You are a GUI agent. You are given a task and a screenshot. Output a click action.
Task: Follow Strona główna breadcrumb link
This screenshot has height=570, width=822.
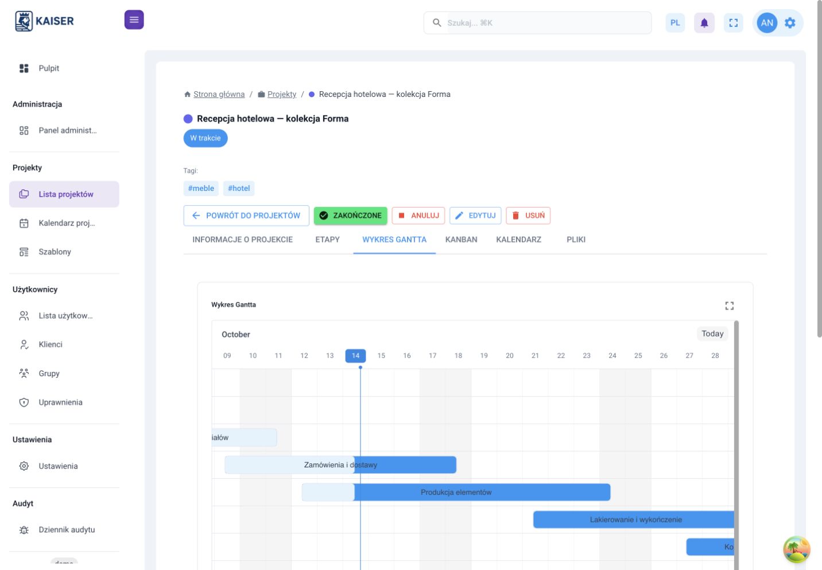pos(219,94)
